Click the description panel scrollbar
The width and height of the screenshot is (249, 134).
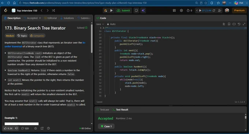tap(92, 38)
